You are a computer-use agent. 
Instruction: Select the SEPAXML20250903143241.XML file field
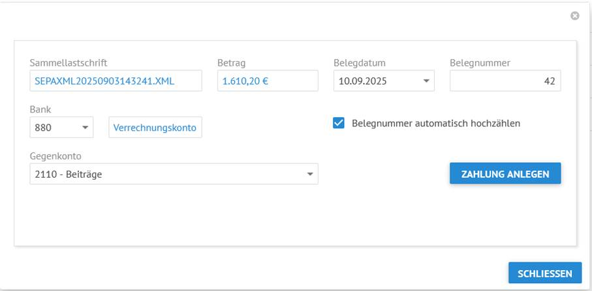pyautogui.click(x=116, y=81)
